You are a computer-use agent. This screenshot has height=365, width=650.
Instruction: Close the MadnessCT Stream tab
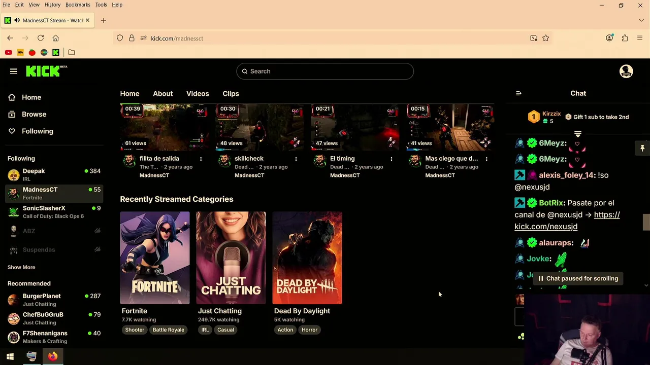coord(87,21)
